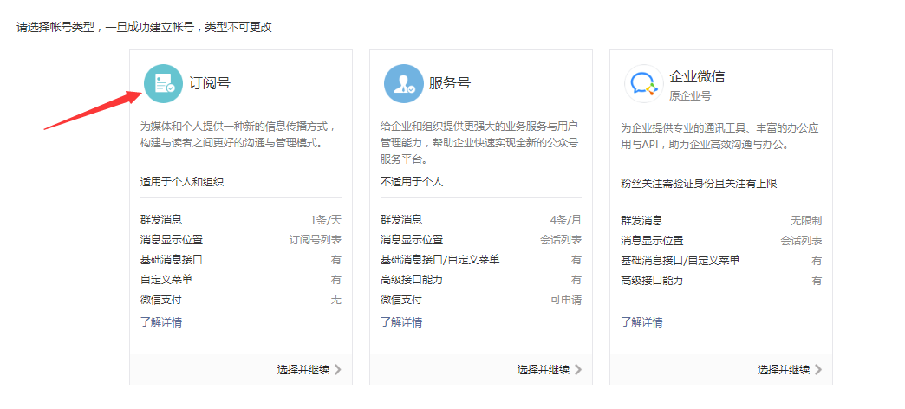
Task: Click chevron beside 服务号 选择并继续
Action: point(578,370)
